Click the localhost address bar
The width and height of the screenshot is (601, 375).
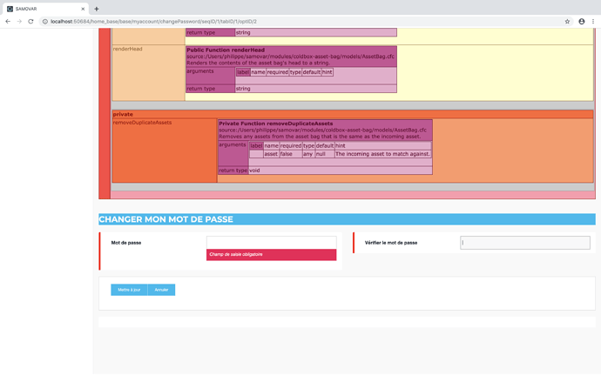[x=261, y=21]
